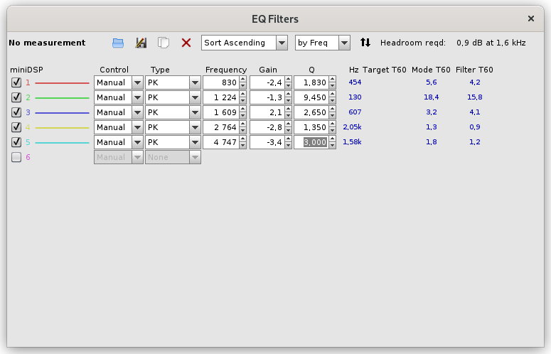Uncheck filter 2 checkbox
Screen dimensions: 551x354
click(16, 97)
